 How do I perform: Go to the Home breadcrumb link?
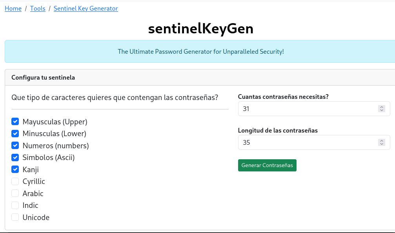coord(13,8)
